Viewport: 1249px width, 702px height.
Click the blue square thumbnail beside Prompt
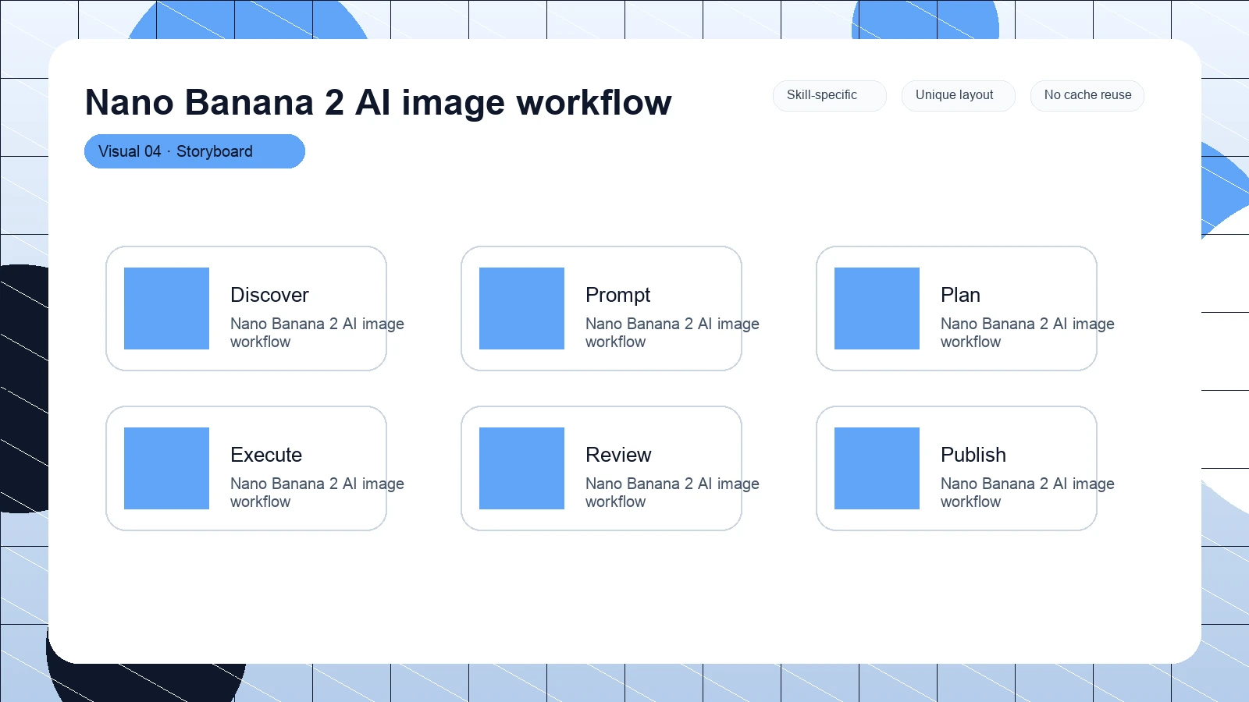tap(521, 308)
